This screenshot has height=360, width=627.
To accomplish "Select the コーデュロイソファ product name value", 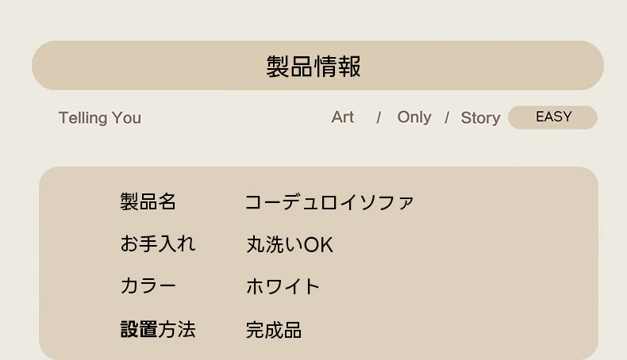I will [x=329, y=203].
